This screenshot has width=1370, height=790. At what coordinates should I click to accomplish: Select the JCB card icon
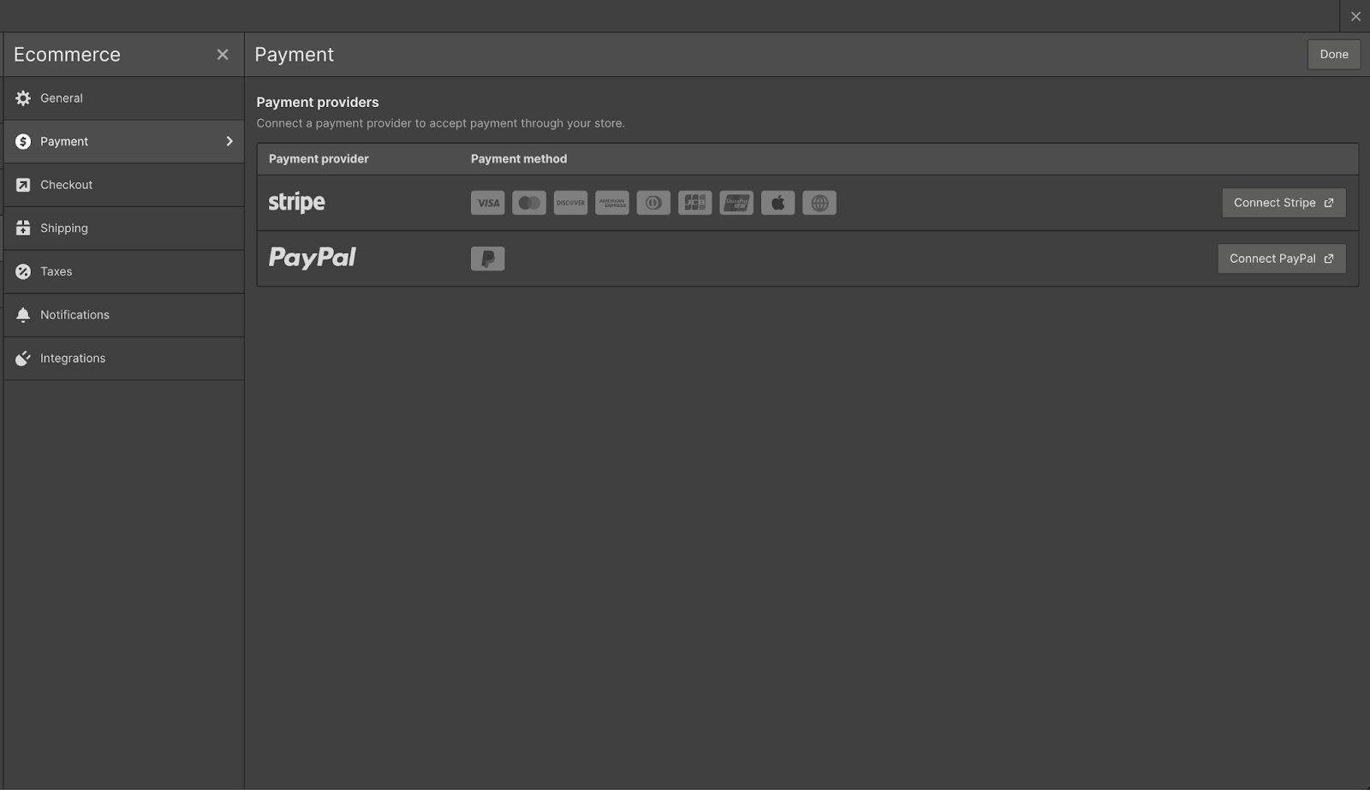pos(694,202)
